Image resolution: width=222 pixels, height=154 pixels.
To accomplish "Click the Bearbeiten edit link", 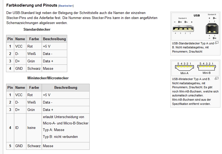I will [66, 6].
